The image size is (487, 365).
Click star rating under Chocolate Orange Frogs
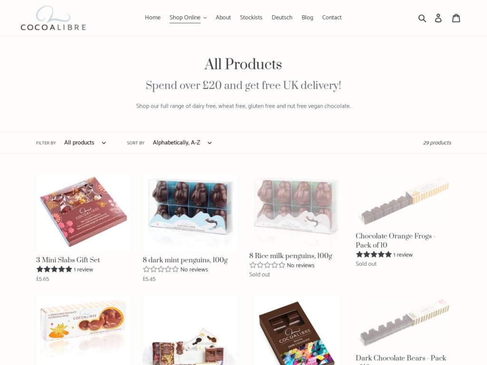(x=374, y=255)
